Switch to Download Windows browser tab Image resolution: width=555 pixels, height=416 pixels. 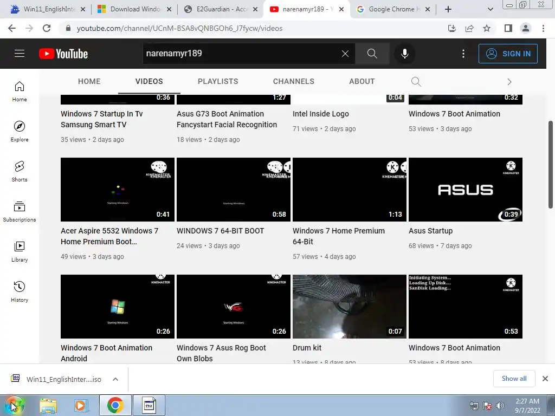click(x=133, y=9)
